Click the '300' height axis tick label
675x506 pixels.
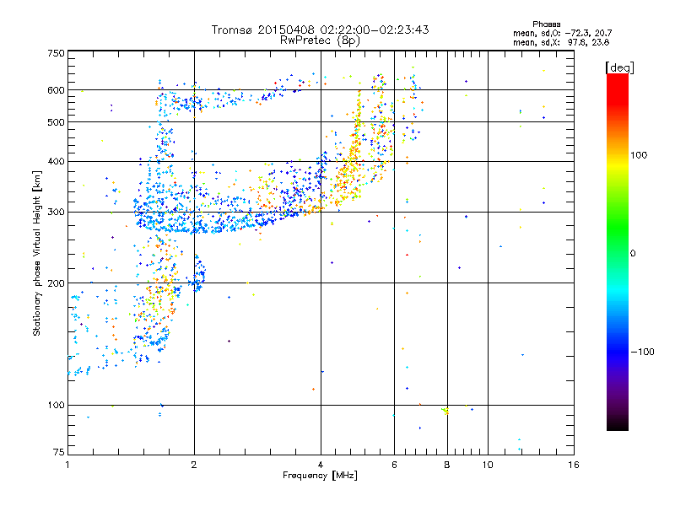[56, 213]
